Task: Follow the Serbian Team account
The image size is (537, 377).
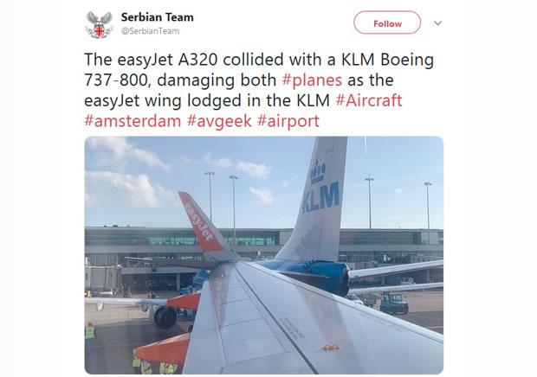Action: (387, 22)
